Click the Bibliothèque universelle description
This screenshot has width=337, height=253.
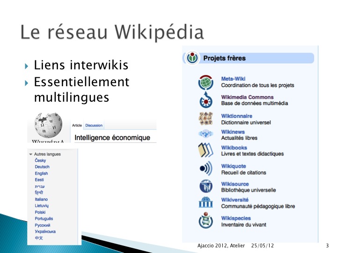click(x=249, y=190)
